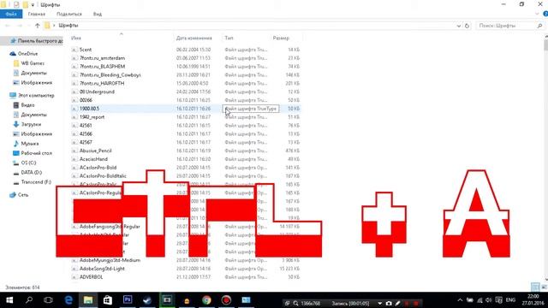Open Видео folder in sidebar
The image size is (548, 308).
click(27, 104)
